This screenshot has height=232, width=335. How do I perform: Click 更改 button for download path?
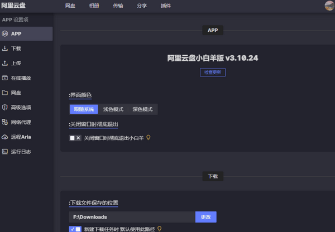point(205,217)
